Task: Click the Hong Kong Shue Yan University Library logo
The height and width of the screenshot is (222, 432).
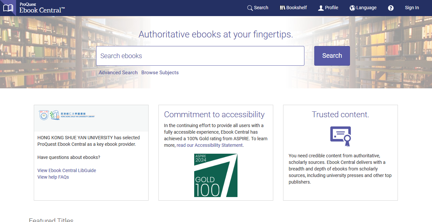Action: pyautogui.click(x=67, y=115)
